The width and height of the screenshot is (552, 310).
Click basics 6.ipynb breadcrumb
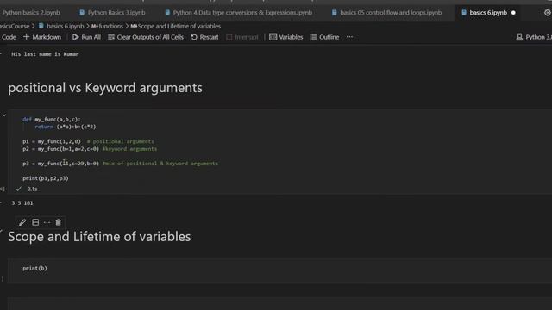[61, 26]
